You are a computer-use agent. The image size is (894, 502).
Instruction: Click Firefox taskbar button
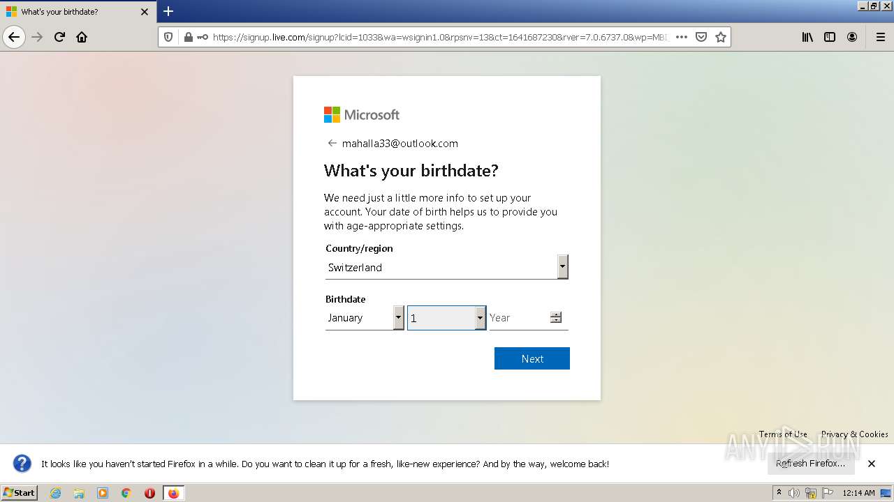coord(173,493)
